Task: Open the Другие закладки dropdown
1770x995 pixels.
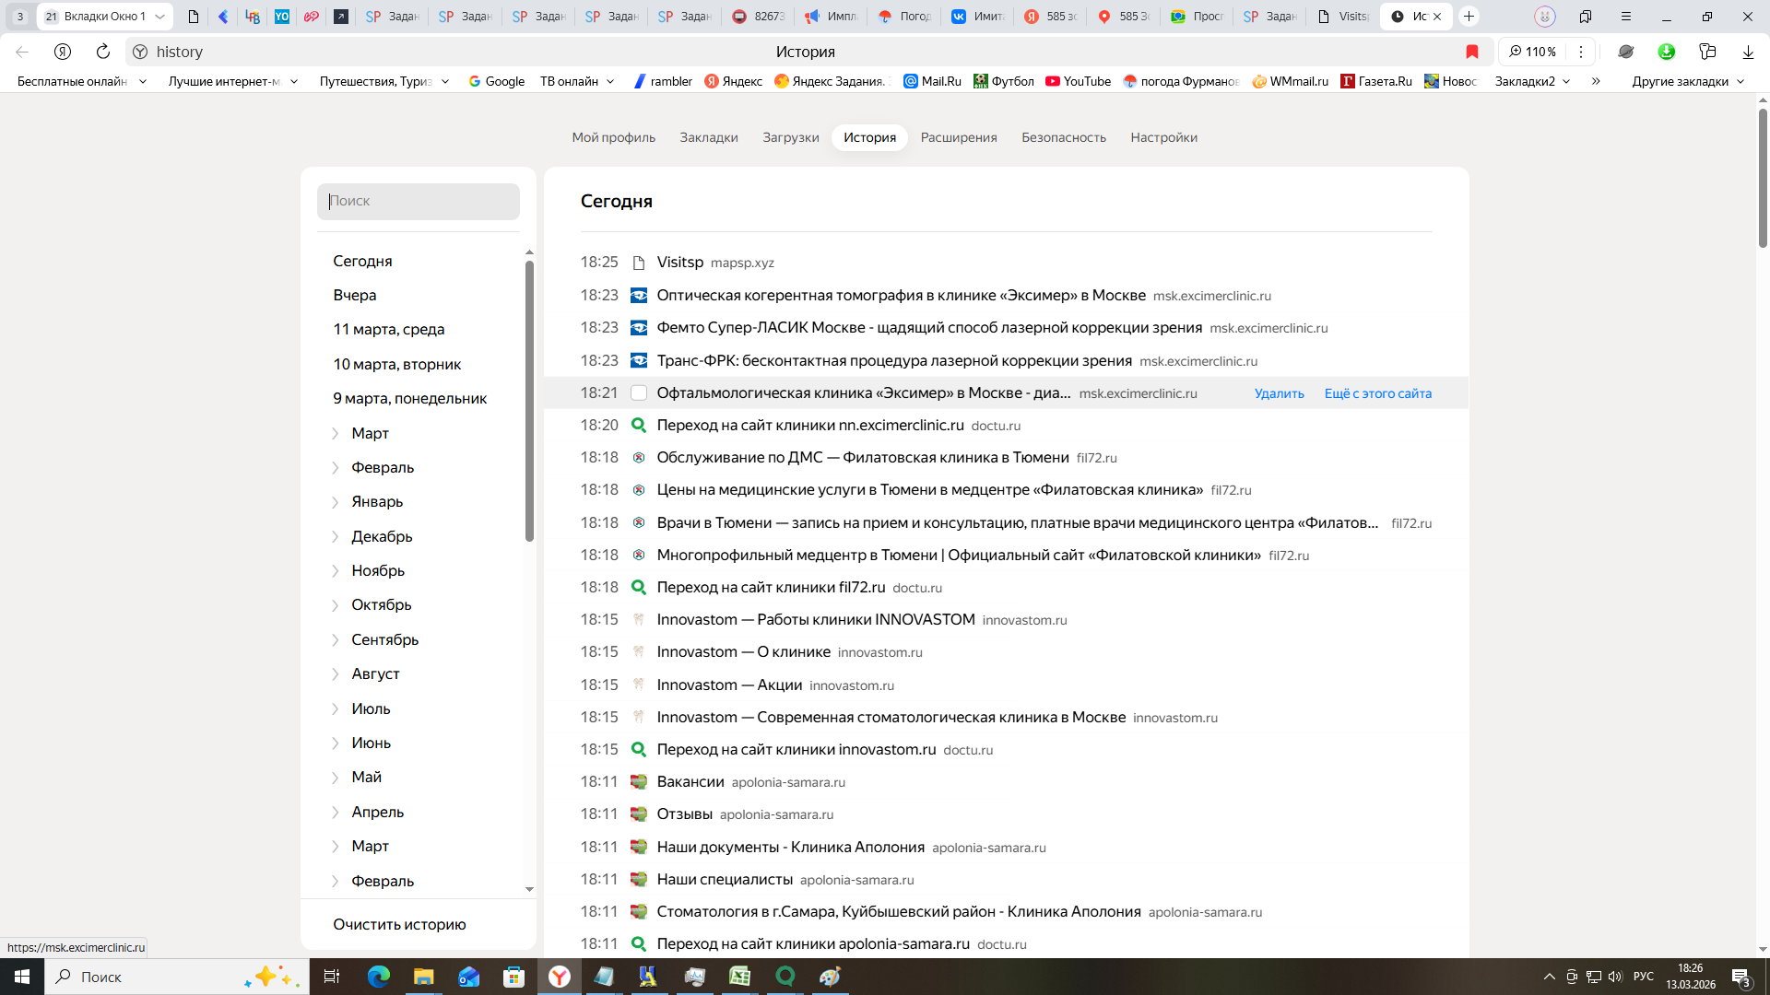Action: pos(1688,81)
